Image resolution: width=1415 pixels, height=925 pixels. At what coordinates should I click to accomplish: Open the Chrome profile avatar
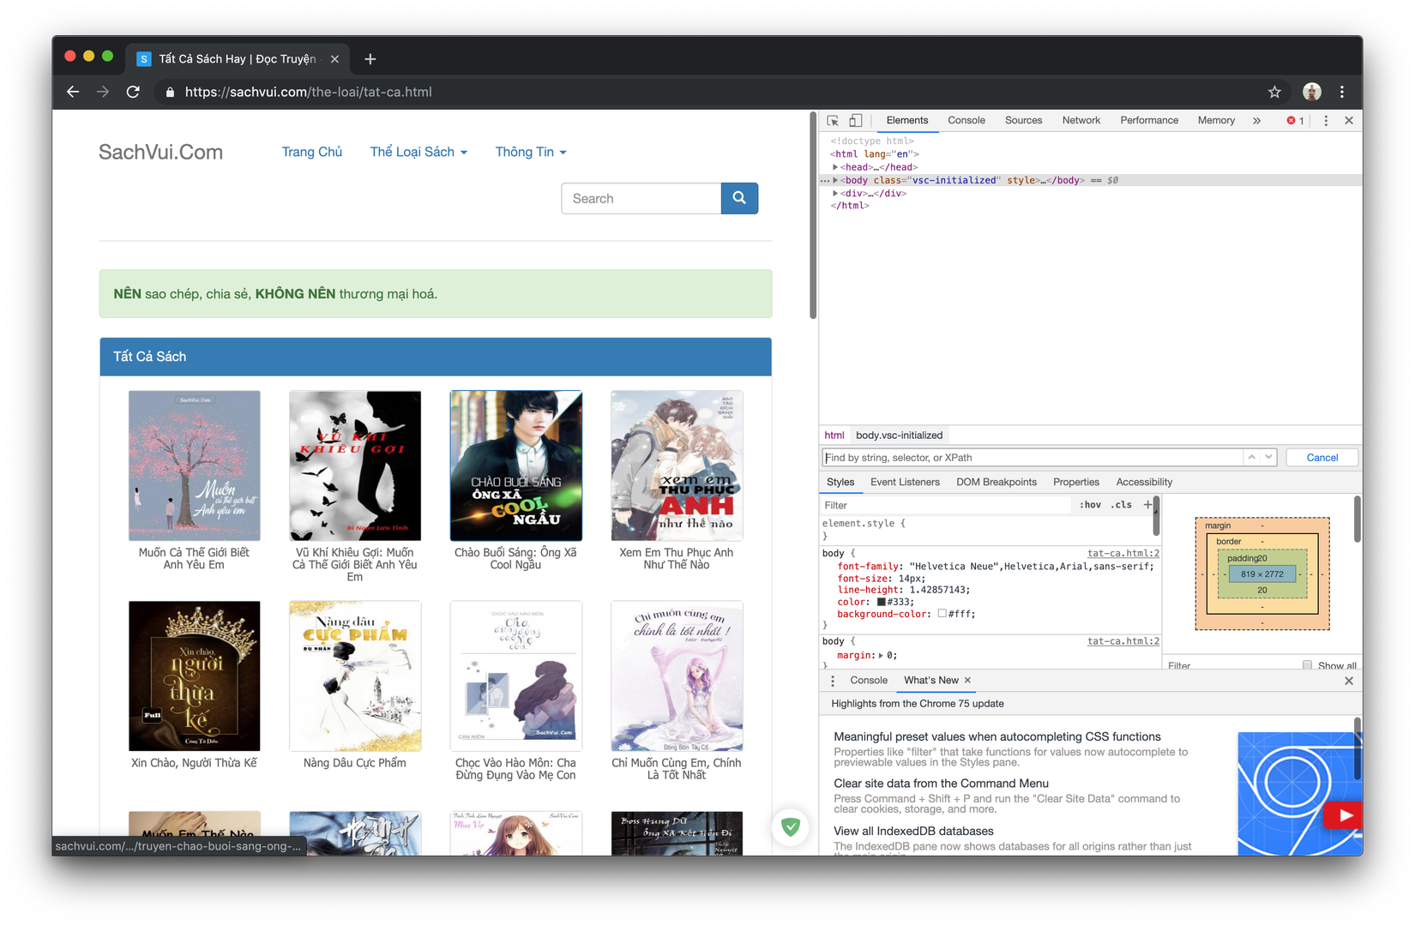point(1311,92)
